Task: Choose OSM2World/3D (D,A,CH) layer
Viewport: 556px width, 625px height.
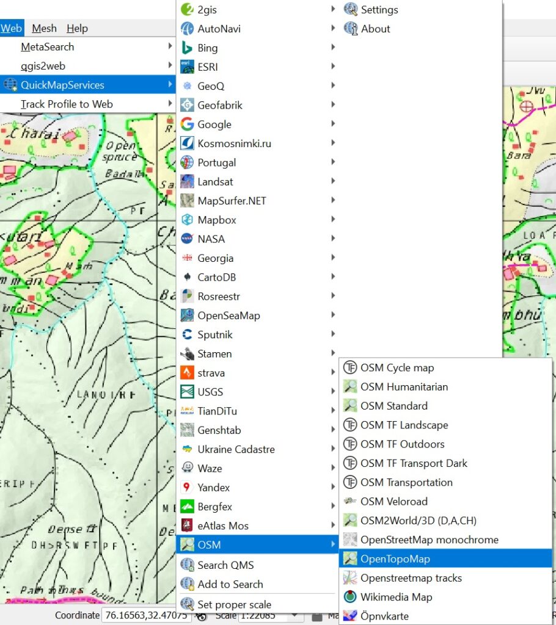Action: (445, 521)
